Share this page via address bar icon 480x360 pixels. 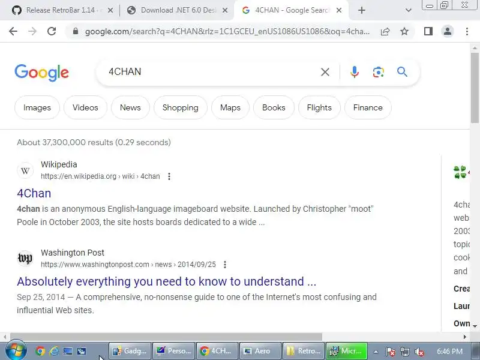click(x=385, y=31)
